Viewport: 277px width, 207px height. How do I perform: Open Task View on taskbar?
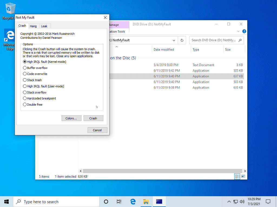point(119,202)
